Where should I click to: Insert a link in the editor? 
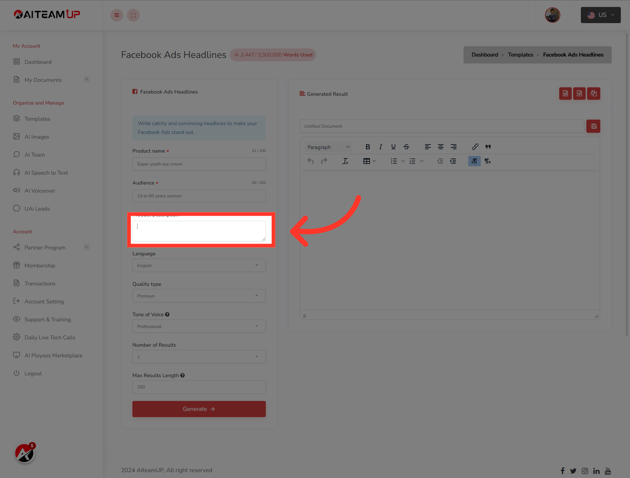[x=475, y=146]
